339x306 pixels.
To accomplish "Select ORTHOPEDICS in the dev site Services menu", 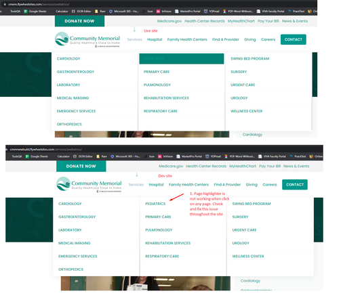I will point(71,269).
